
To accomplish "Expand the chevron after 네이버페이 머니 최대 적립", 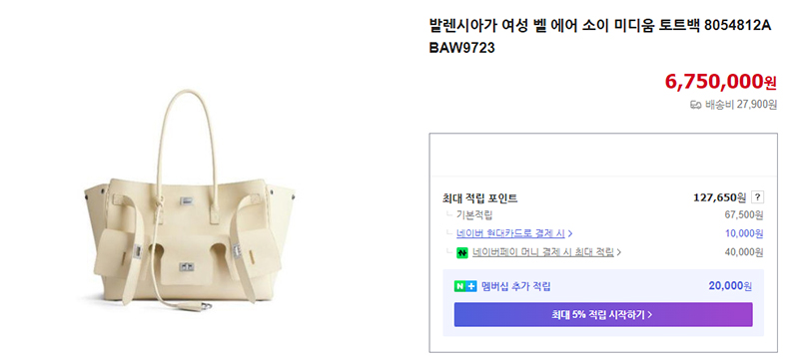I will pyautogui.click(x=619, y=252).
